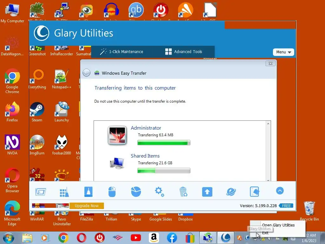The image size is (325, 244).
Task: Click the FREE edition badge
Action: coord(286,206)
